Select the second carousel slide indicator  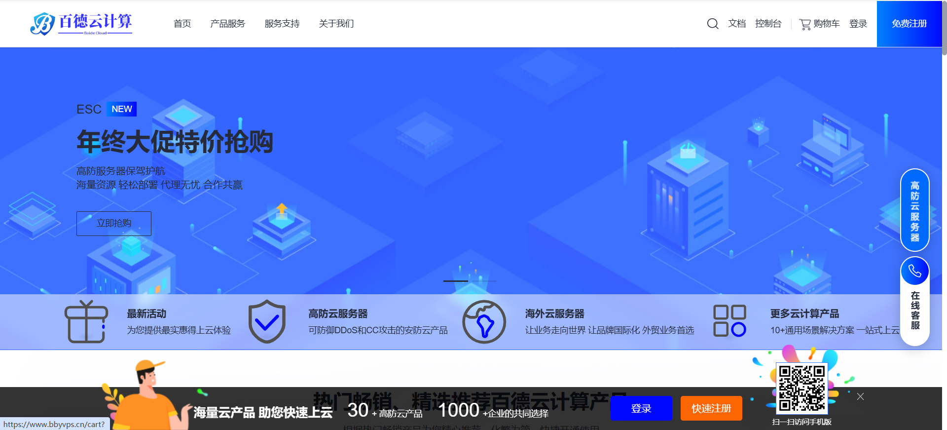[x=484, y=281]
